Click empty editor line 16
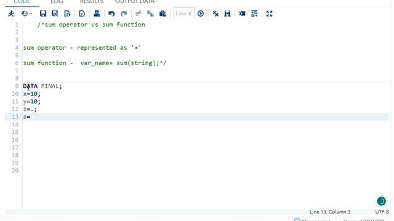The image size is (394, 221). coord(206,140)
